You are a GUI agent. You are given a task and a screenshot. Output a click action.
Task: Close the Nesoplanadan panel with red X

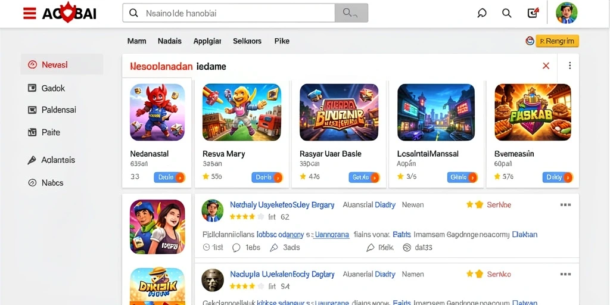coord(546,66)
